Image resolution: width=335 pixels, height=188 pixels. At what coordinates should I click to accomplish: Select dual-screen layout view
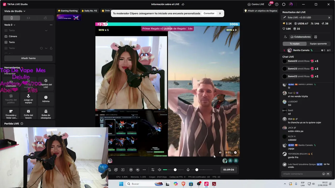(x=45, y=18)
